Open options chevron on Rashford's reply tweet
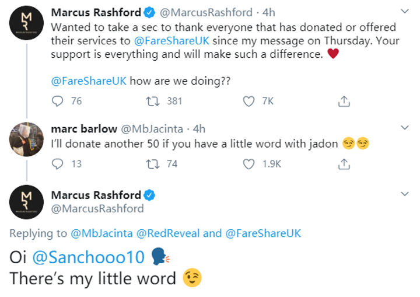This screenshot has height=297, width=420. coord(404,194)
